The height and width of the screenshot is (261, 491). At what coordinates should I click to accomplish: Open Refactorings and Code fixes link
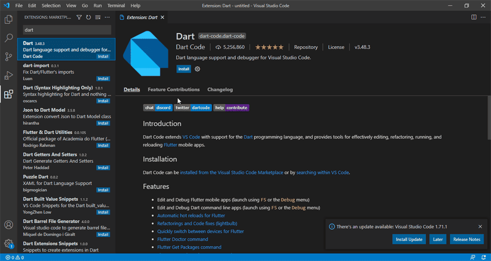click(x=197, y=223)
